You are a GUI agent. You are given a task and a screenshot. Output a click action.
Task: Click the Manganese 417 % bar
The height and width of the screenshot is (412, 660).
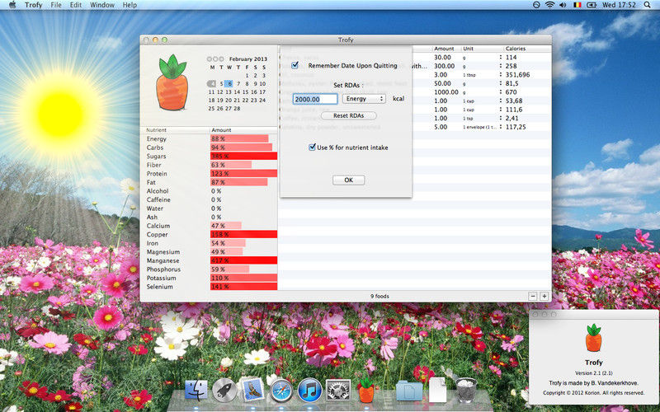[x=243, y=260]
